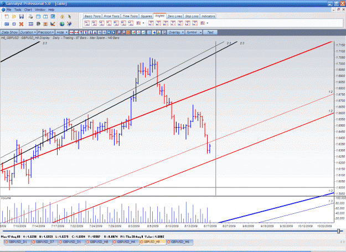Open the Help menu
This screenshot has height=252, width=346.
tap(51, 10)
